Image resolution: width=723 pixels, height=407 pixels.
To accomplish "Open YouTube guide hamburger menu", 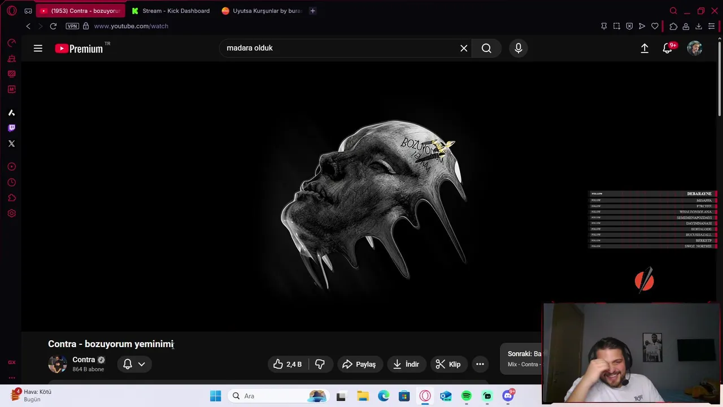I will (38, 48).
